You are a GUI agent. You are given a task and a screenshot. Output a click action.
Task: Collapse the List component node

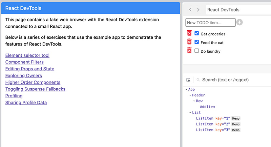pyautogui.click(x=190, y=113)
